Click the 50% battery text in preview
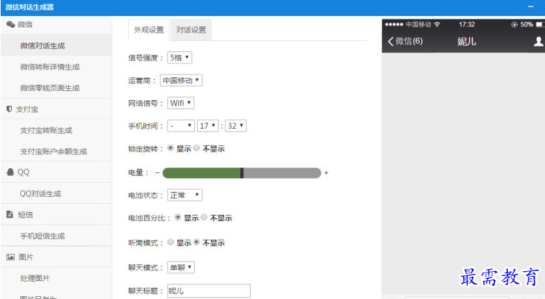Image resolution: width=545 pixels, height=299 pixels. [x=527, y=24]
